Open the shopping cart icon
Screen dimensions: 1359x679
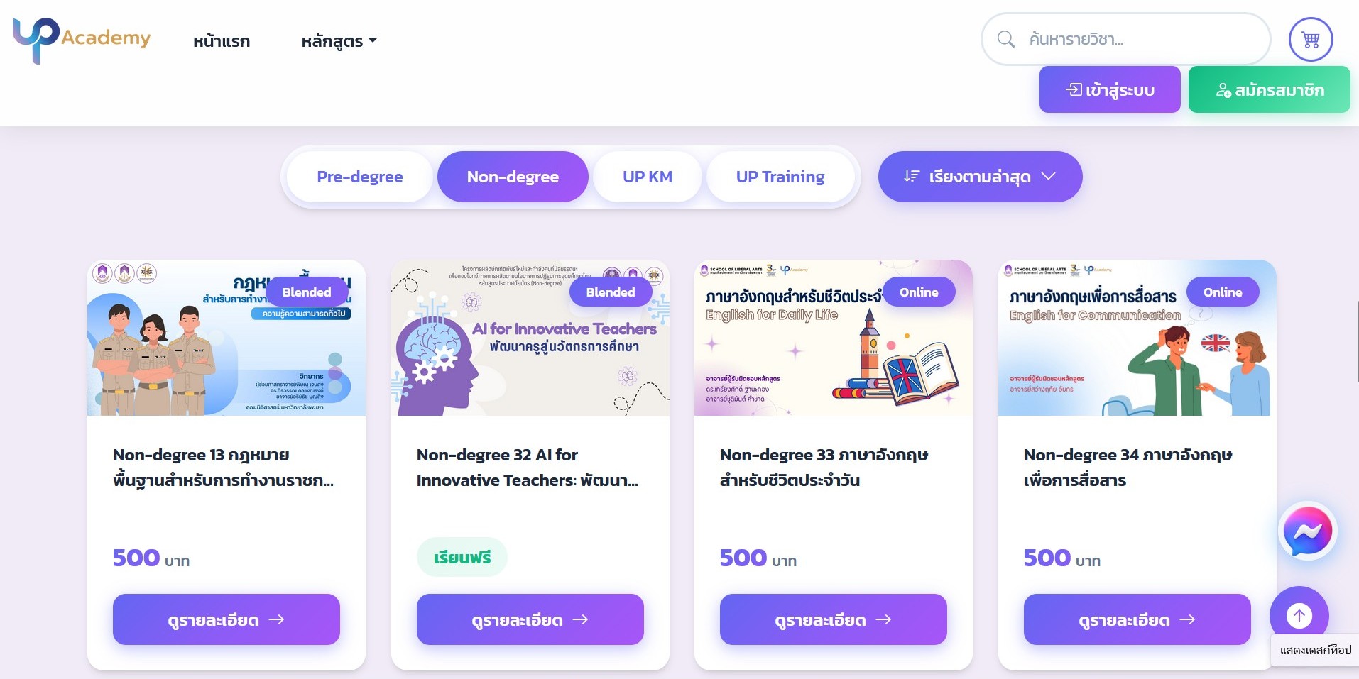click(1311, 40)
